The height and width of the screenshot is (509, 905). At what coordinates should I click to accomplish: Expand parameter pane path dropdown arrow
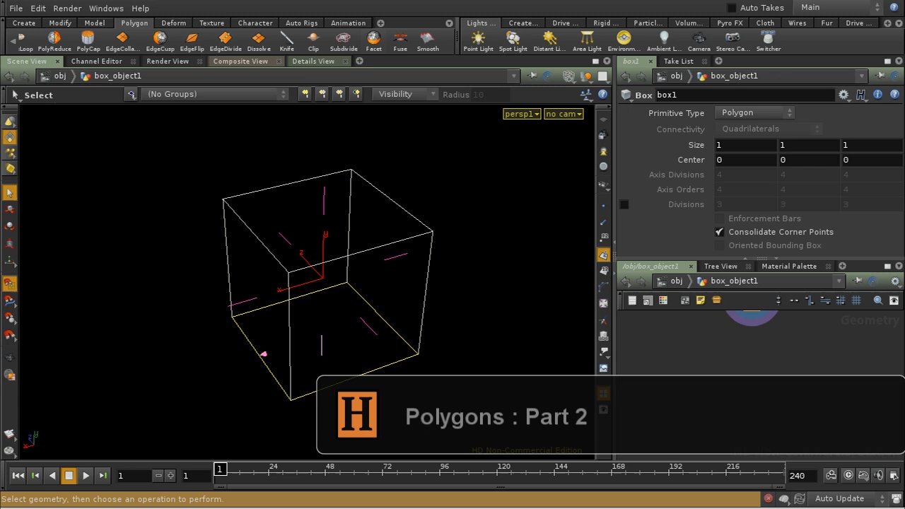pos(861,76)
